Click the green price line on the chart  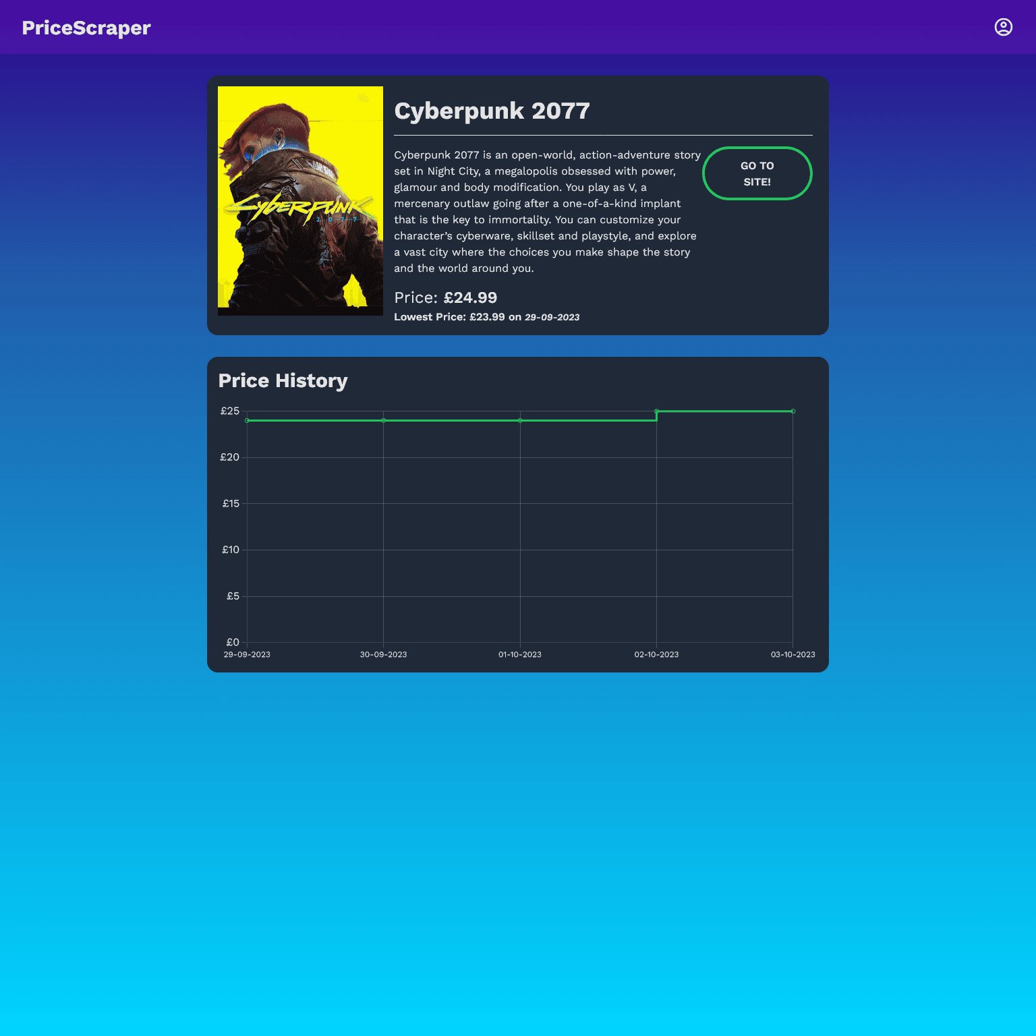point(452,420)
